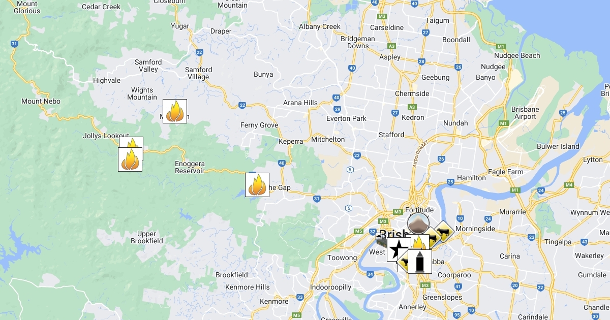Click the Samford Village label

[198, 74]
